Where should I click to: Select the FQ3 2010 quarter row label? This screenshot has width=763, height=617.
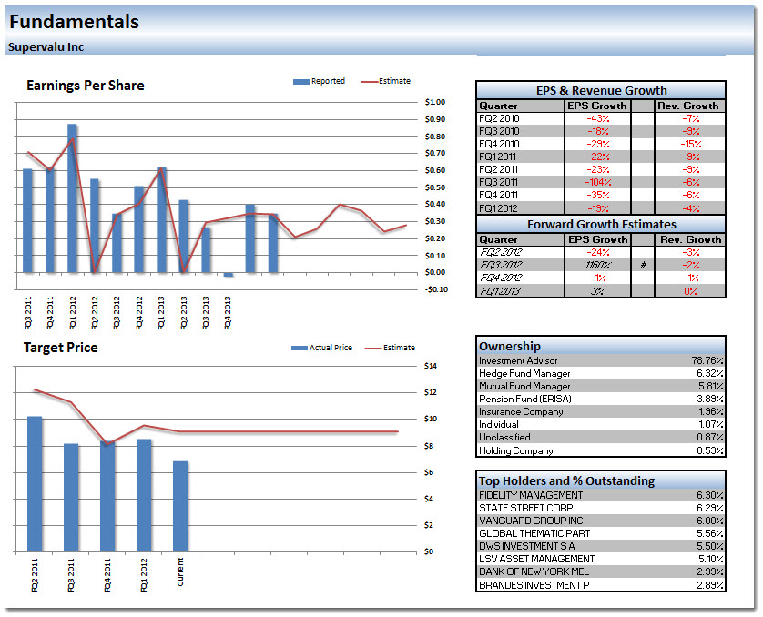point(499,131)
